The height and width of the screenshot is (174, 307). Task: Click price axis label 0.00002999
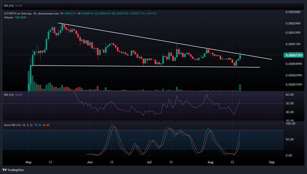click(293, 75)
